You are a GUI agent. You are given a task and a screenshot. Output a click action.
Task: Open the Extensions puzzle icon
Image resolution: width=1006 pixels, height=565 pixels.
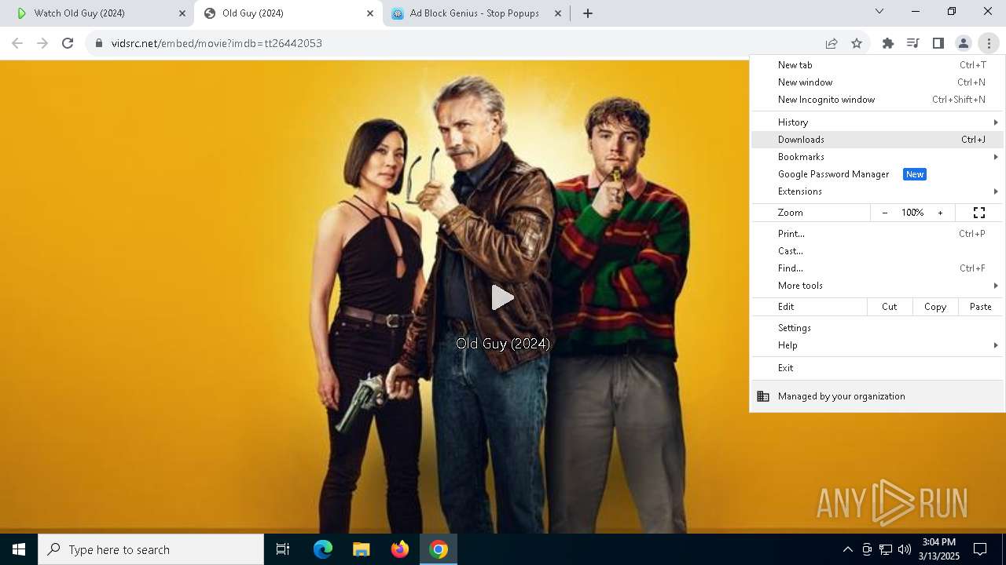pyautogui.click(x=888, y=43)
